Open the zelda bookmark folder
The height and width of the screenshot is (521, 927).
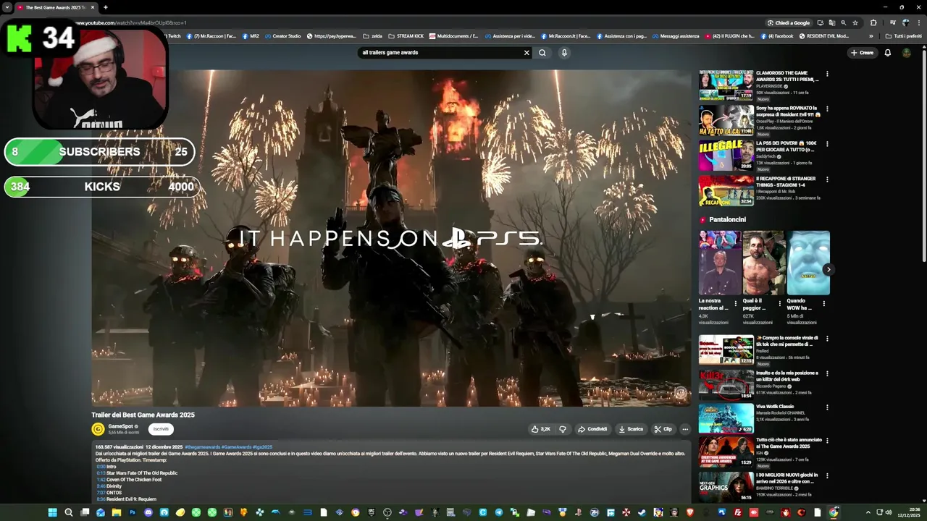[x=372, y=35]
